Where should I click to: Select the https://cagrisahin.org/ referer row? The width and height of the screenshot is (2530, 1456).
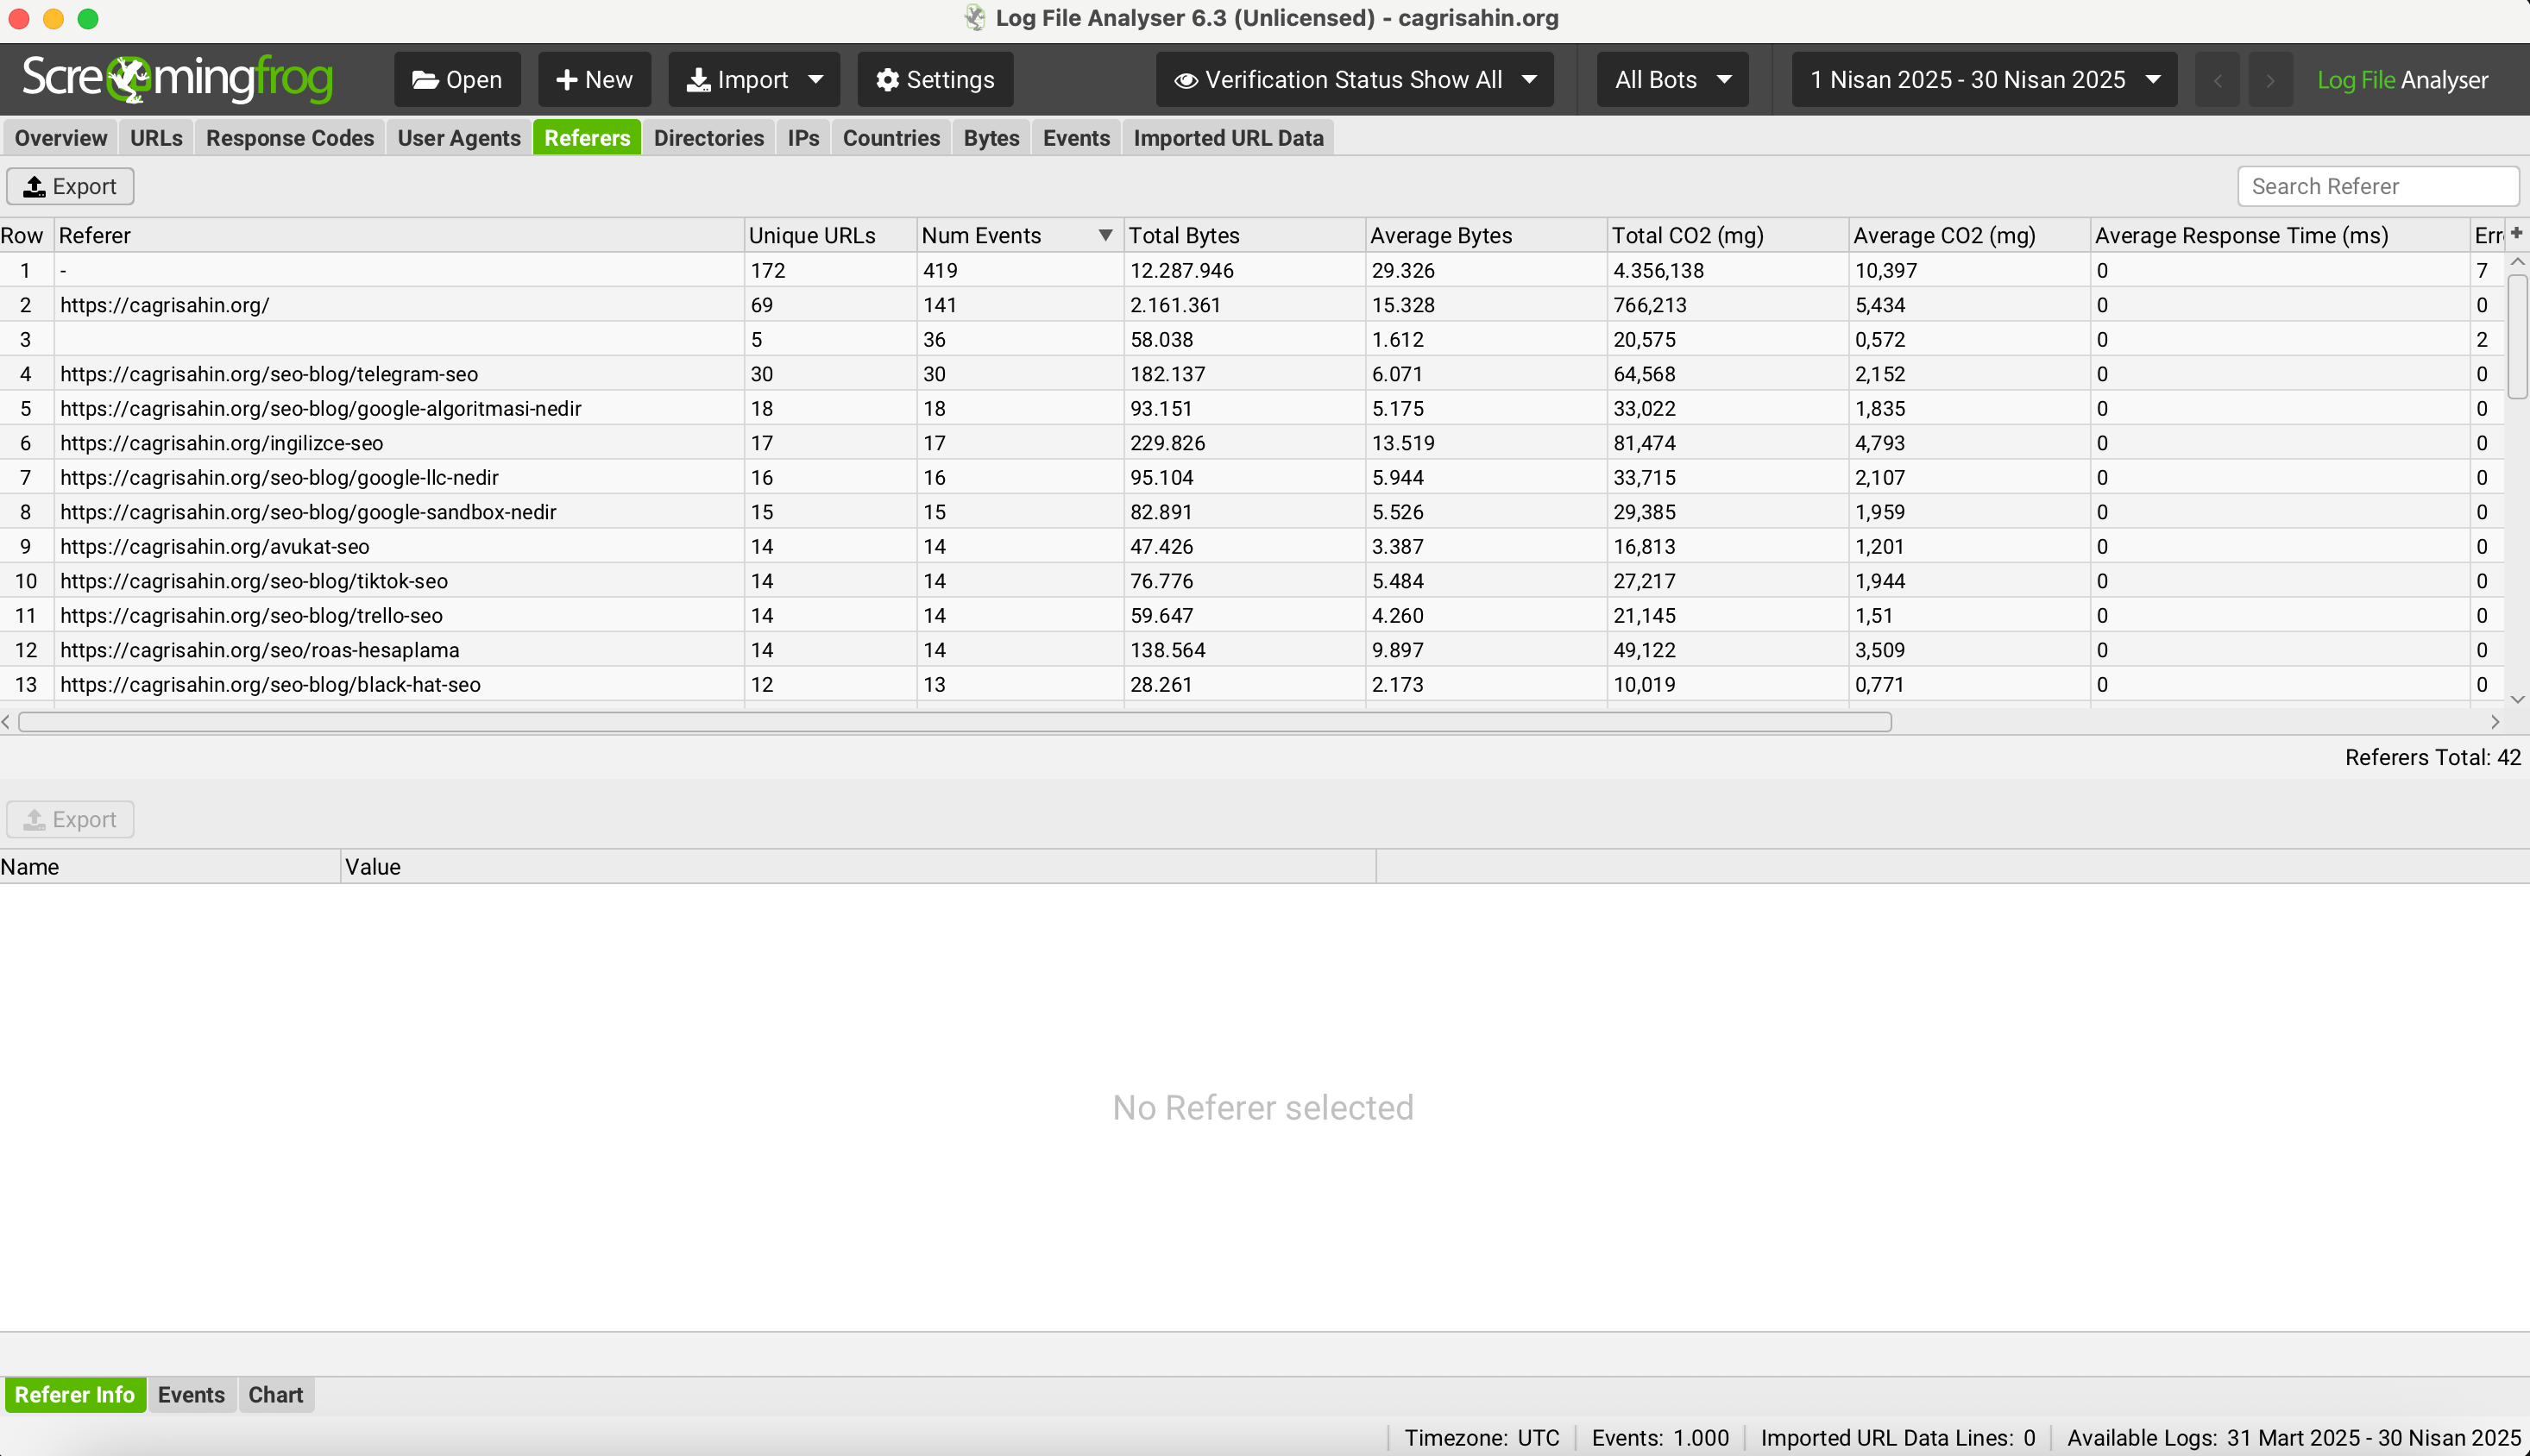1251,305
